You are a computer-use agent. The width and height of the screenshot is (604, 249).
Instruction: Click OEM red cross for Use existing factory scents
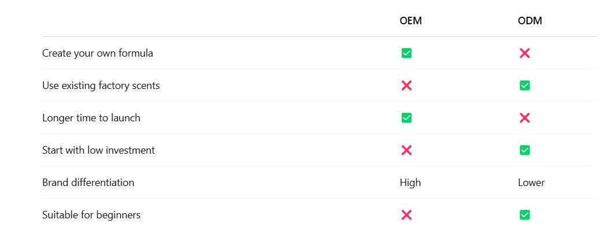(x=406, y=86)
